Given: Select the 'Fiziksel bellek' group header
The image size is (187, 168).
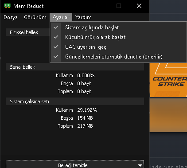Looking at the screenshot, I should pos(27,32).
